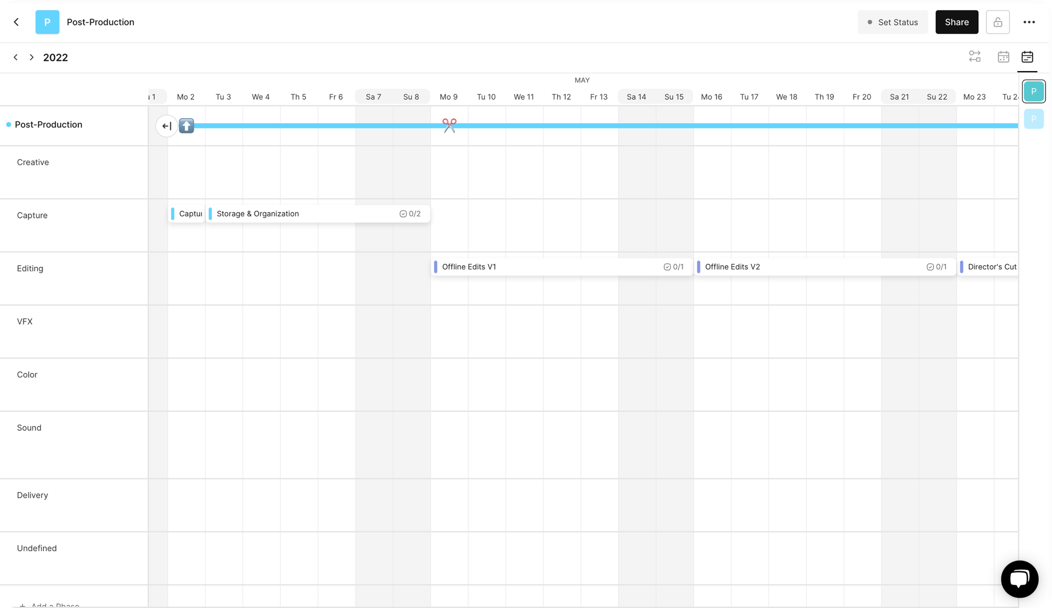This screenshot has width=1052, height=608.
Task: Go to previous period with left chevron
Action: pyautogui.click(x=16, y=57)
